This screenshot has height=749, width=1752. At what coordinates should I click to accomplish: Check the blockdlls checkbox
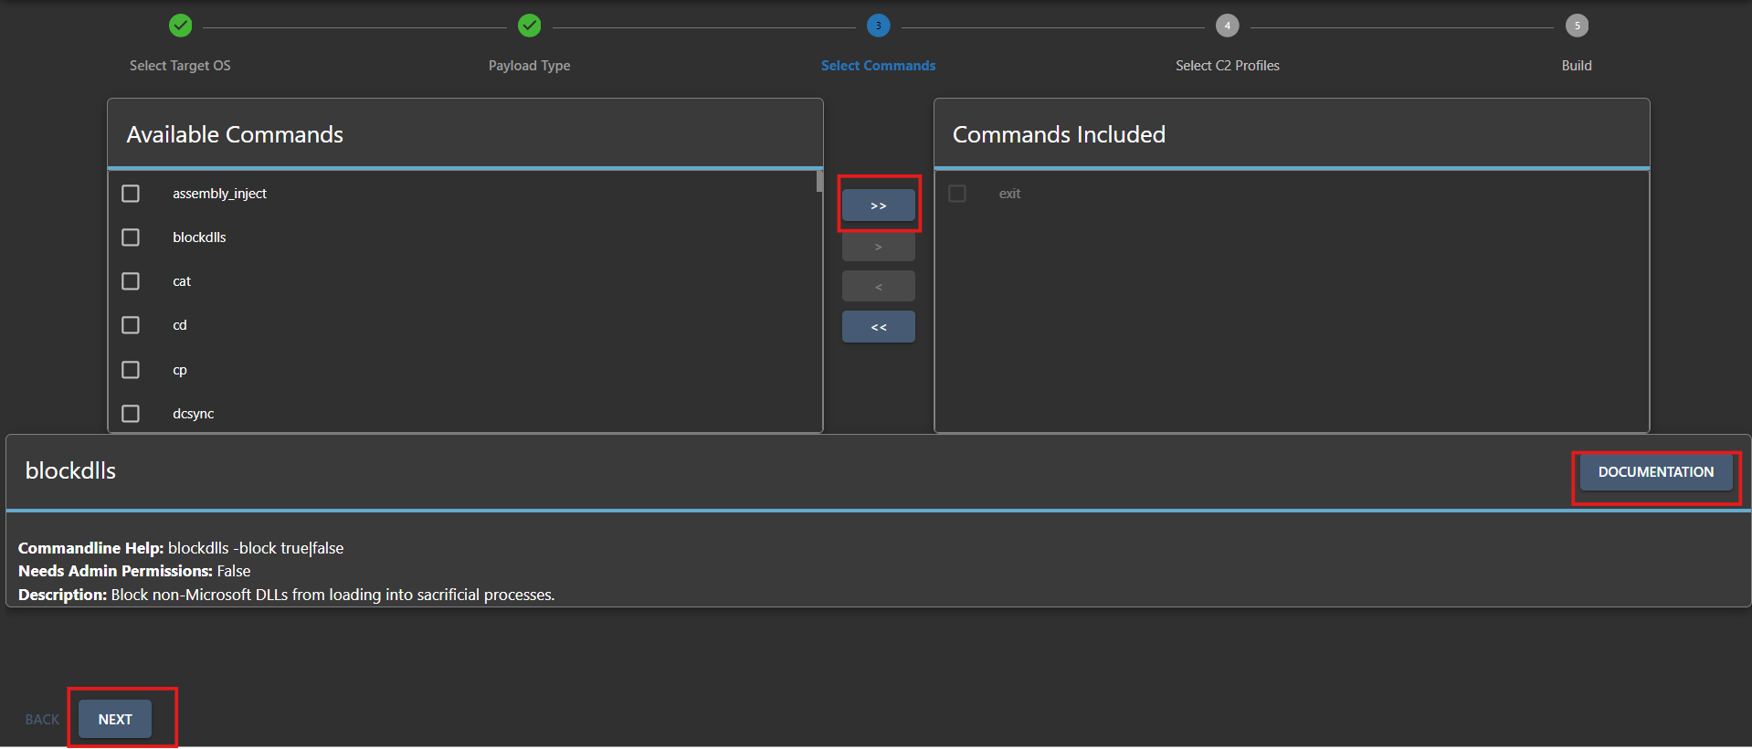click(x=131, y=237)
